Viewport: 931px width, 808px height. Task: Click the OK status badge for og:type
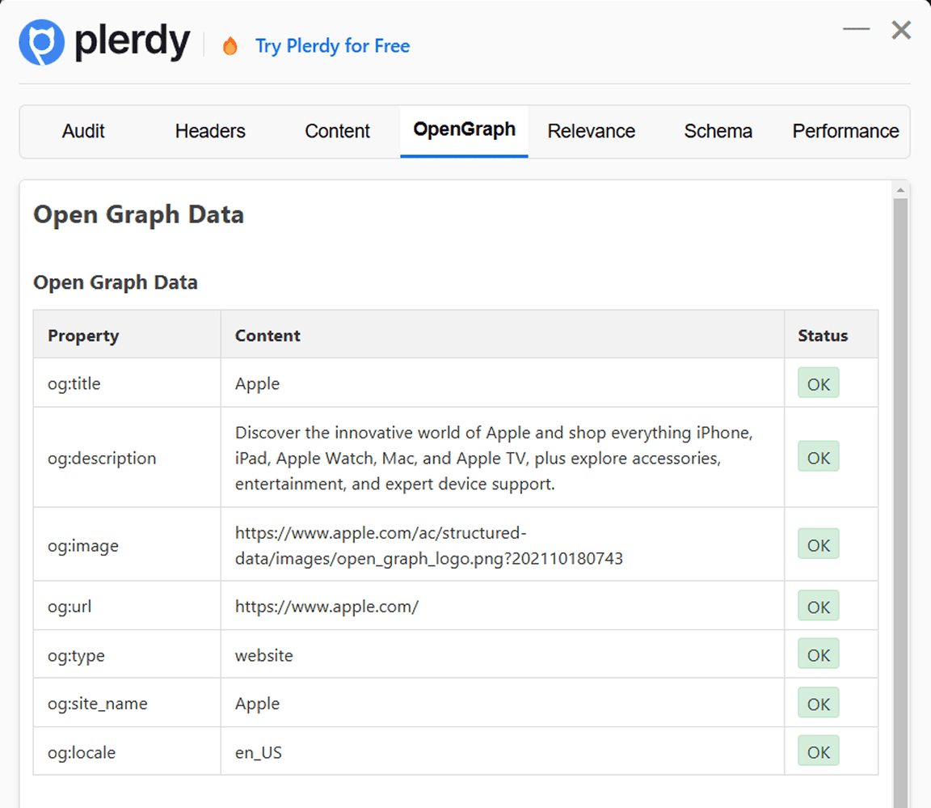818,654
